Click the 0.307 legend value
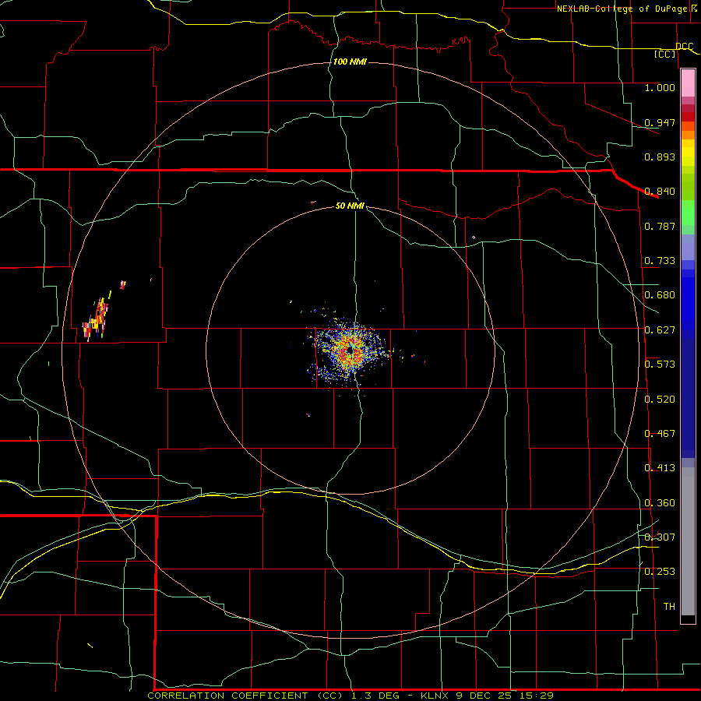This screenshot has width=701, height=701. coord(660,537)
